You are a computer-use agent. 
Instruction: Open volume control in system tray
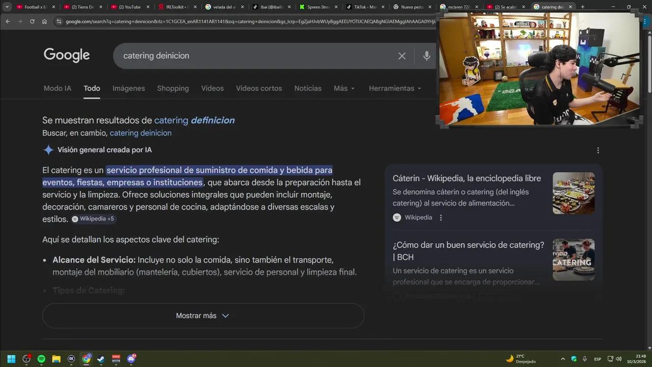point(619,359)
